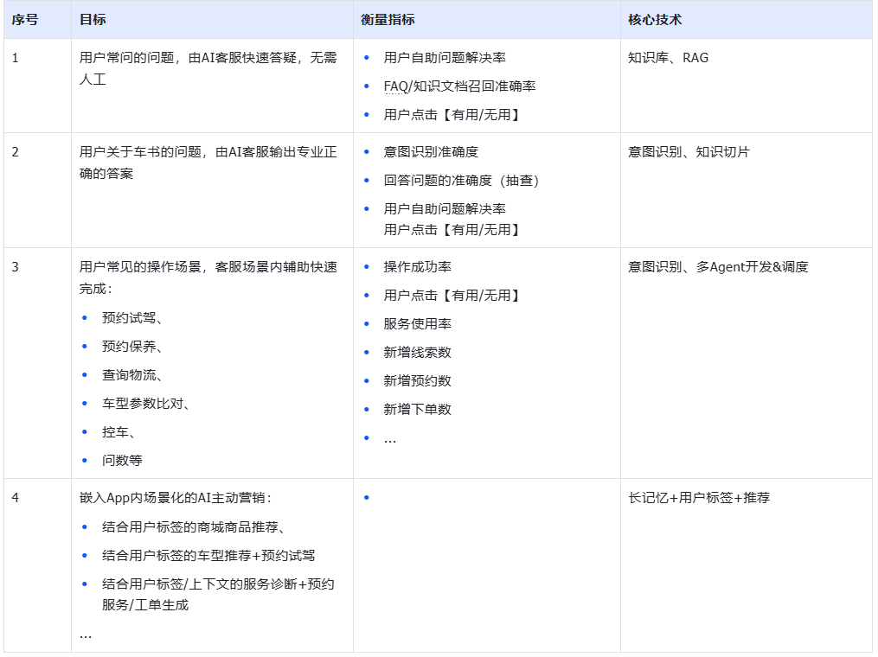The height and width of the screenshot is (657, 878).
Task: Click the 意图识别、多Agent开发&调度 cell
Action: [718, 267]
